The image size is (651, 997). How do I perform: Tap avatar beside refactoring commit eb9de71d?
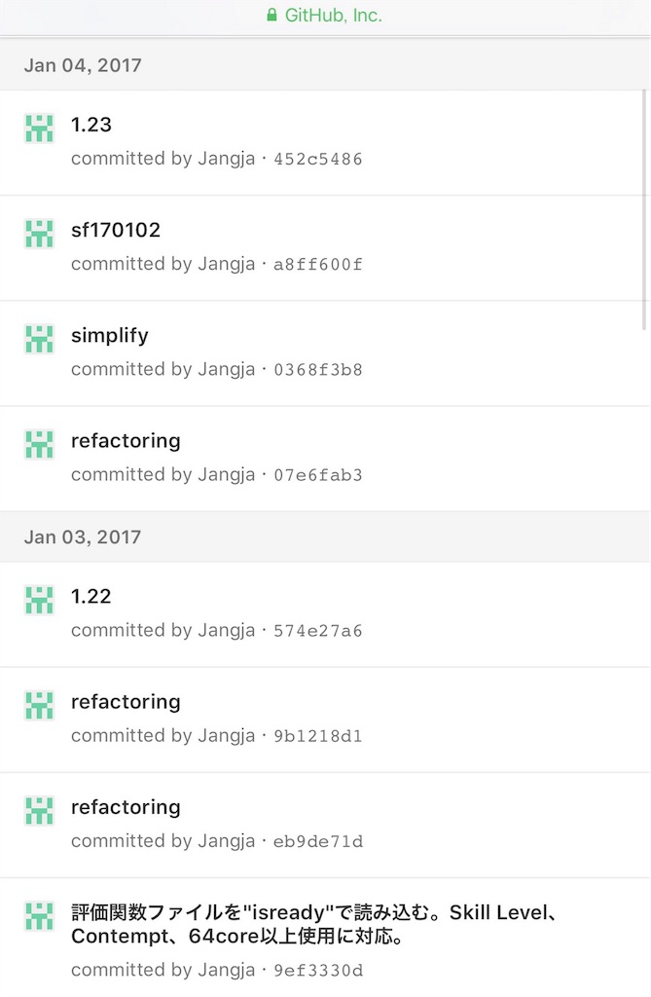click(x=39, y=811)
